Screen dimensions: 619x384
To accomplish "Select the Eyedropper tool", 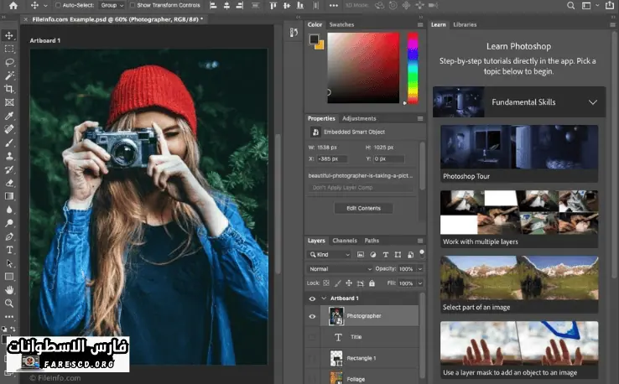I will 10,116.
